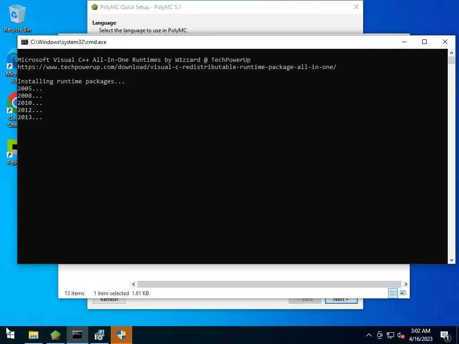
Task: Click the '2013...' console line
Action: pos(30,117)
